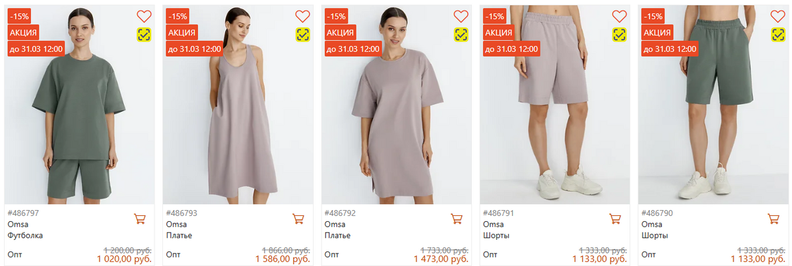Click yellow marking badge on dress #486793
The width and height of the screenshot is (792, 266).
pyautogui.click(x=302, y=35)
